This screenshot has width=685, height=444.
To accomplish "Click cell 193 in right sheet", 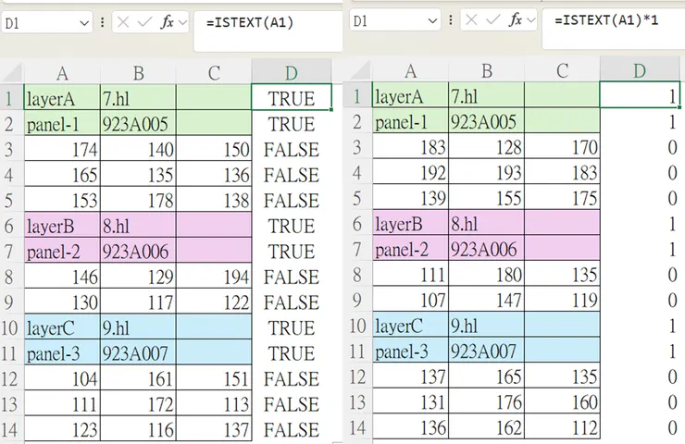I will pos(486,173).
